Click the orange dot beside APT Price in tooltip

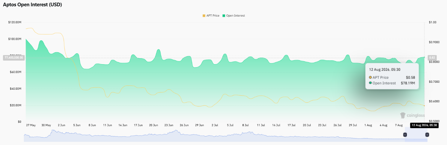[x=370, y=77]
